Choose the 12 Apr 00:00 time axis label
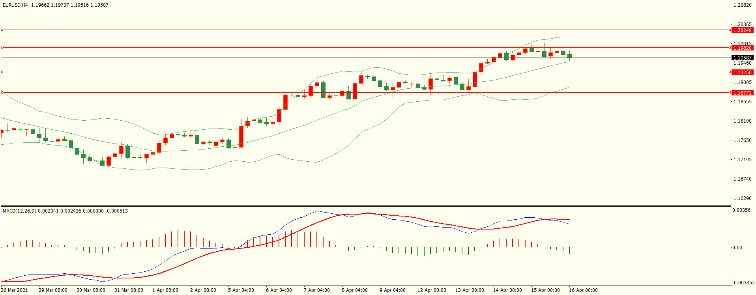Image resolution: width=756 pixels, height=295 pixels. pos(432,290)
